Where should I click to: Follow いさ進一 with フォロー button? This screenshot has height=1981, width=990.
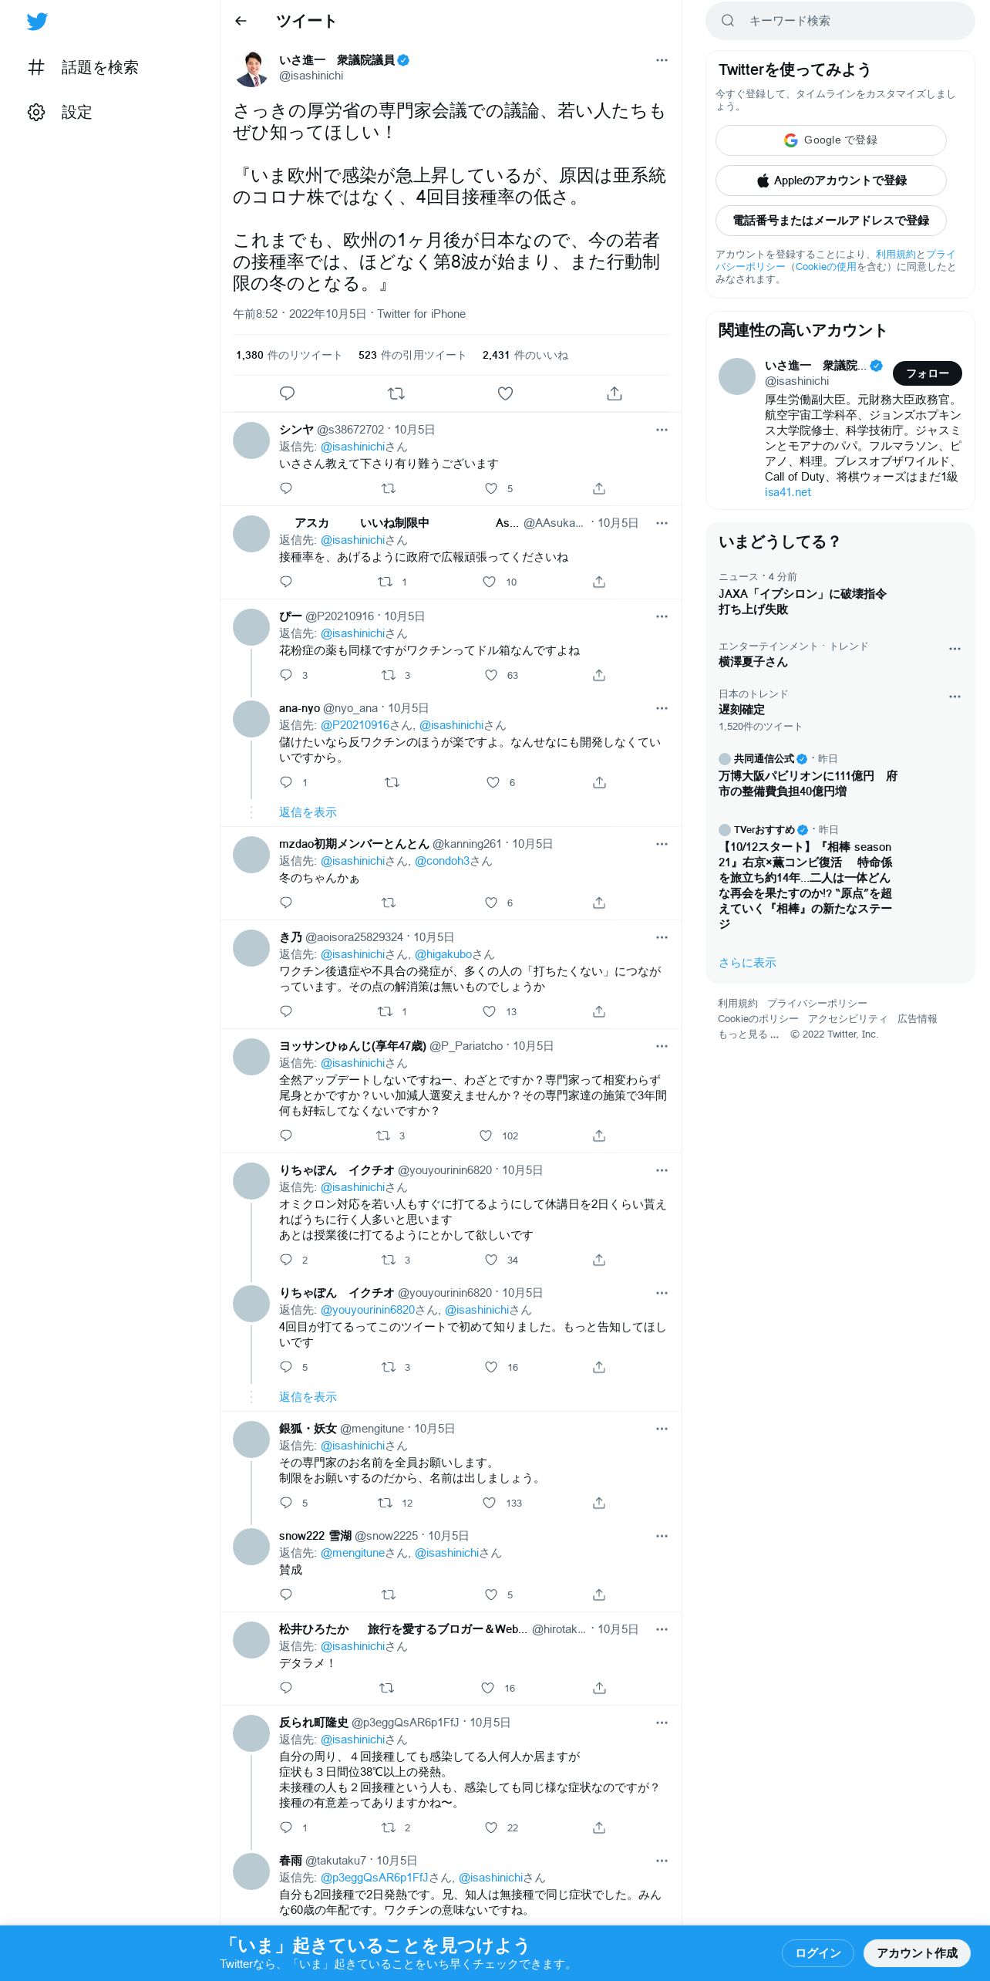(927, 373)
